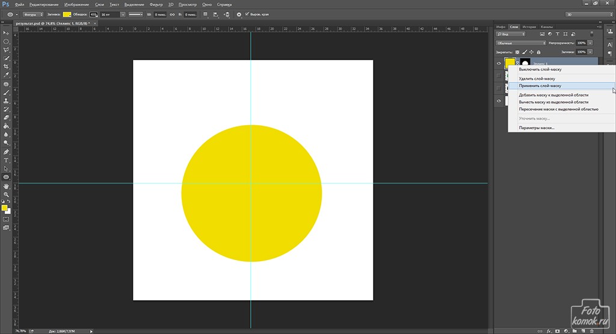Toggle lock all padlock icon
Screen dimensions: 616x334
tap(538, 52)
